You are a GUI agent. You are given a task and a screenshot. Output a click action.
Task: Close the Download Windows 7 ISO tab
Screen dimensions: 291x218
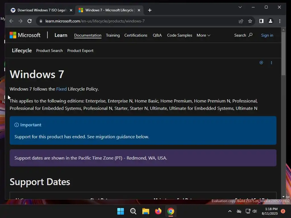pyautogui.click(x=71, y=11)
